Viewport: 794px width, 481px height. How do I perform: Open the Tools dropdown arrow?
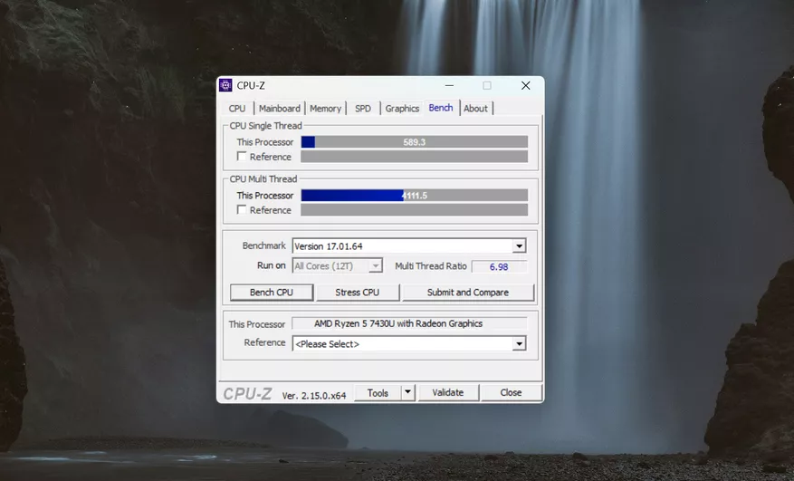click(407, 393)
